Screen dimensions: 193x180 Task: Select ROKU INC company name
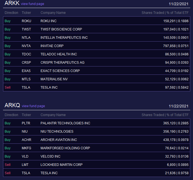49,21
